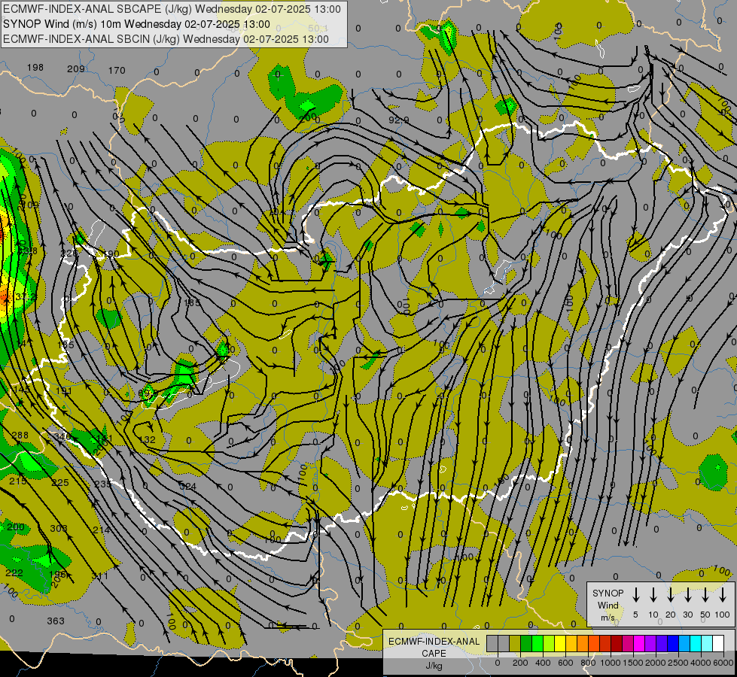The image size is (737, 677).
Task: Select the orange swatch left of 800
Action: pyautogui.click(x=583, y=644)
